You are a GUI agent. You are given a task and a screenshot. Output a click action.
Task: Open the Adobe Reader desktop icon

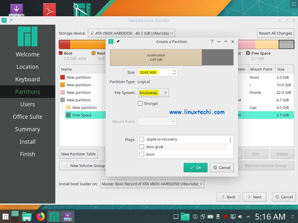pos(49,9)
